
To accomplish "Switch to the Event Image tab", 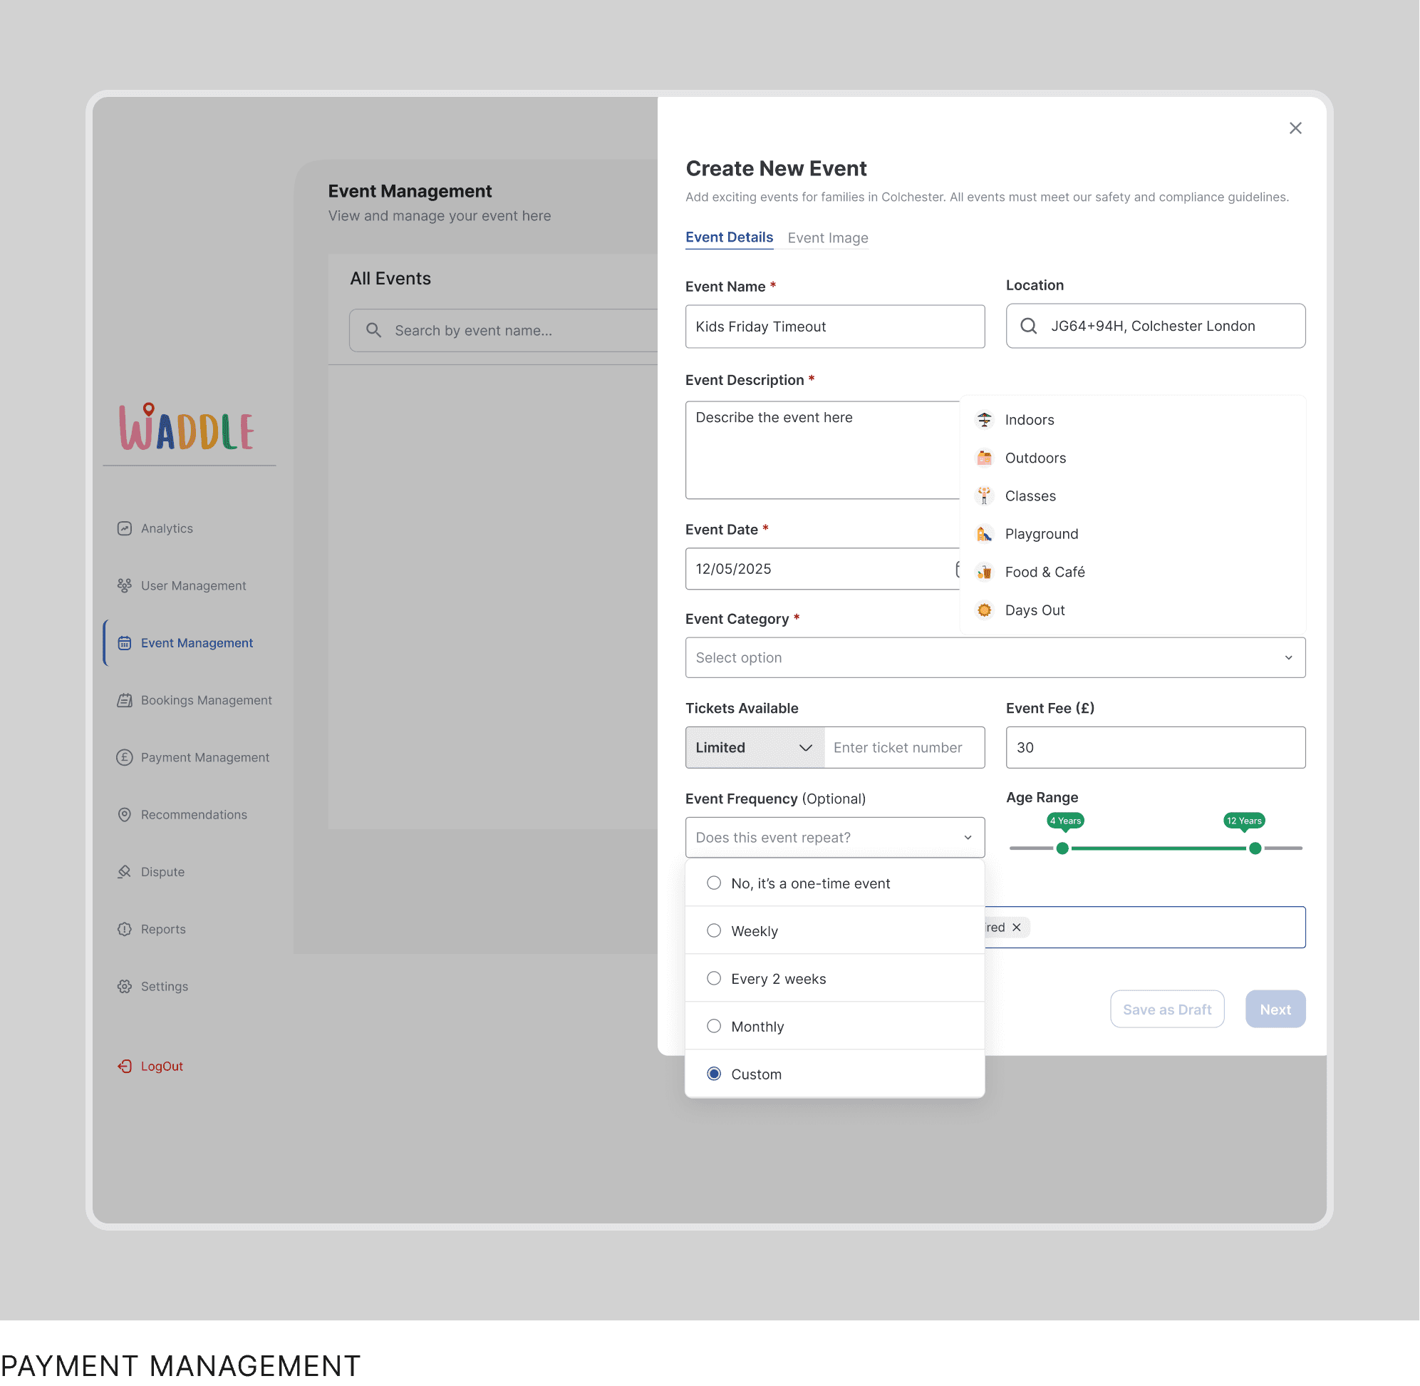I will click(x=827, y=238).
